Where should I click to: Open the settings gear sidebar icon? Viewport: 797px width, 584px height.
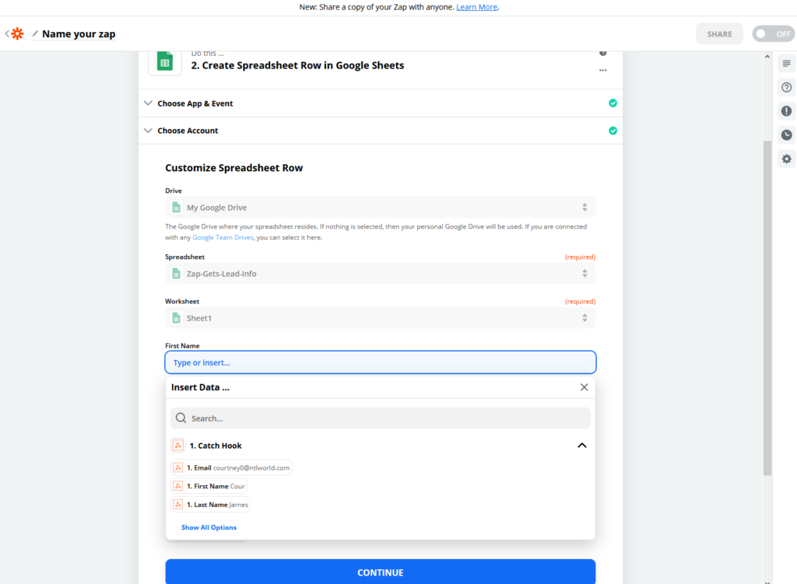pos(786,159)
